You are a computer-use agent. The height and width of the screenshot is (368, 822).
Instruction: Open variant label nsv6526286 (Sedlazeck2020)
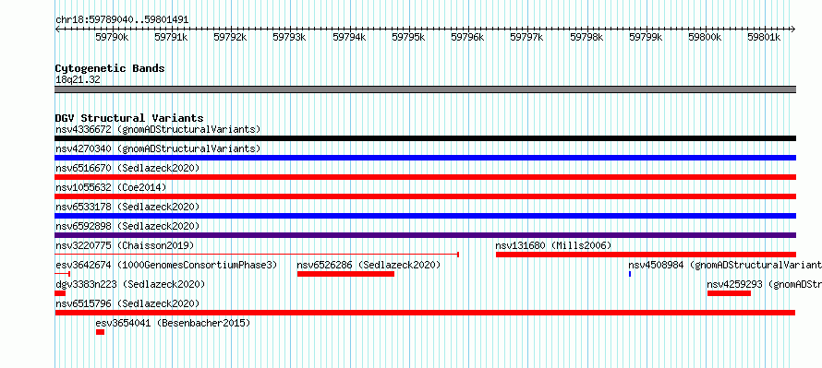pyautogui.click(x=369, y=265)
